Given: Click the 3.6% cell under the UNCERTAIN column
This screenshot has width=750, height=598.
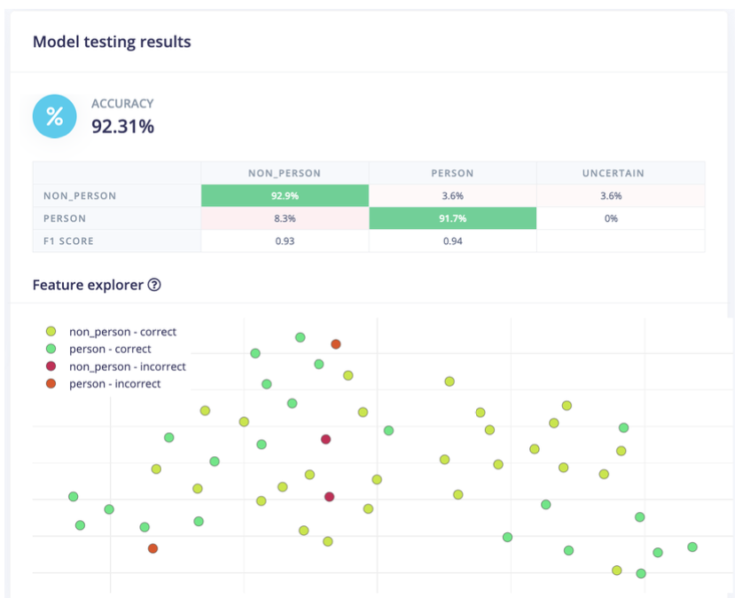Looking at the screenshot, I should 620,196.
